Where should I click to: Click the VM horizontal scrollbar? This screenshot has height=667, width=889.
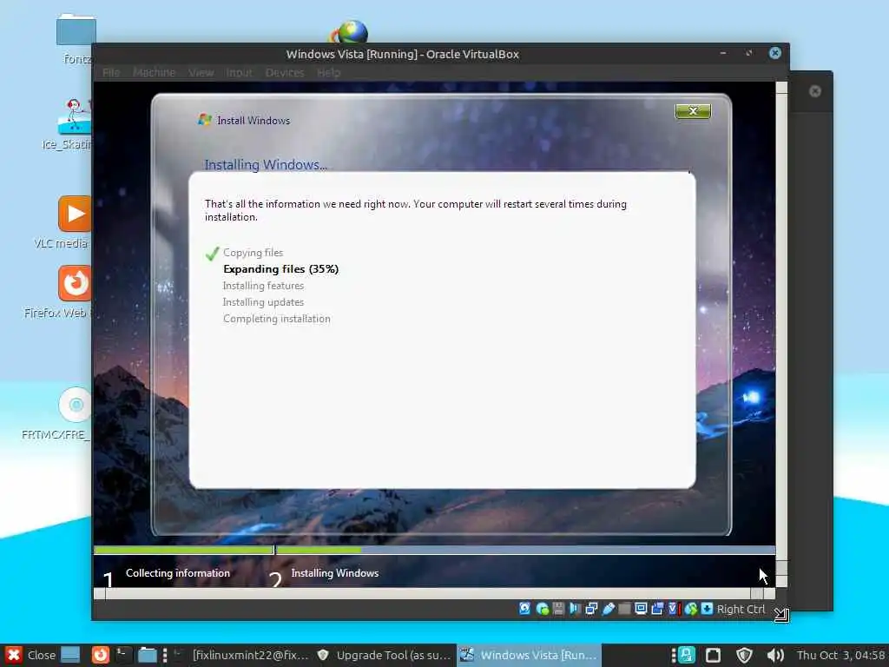pyautogui.click(x=434, y=593)
